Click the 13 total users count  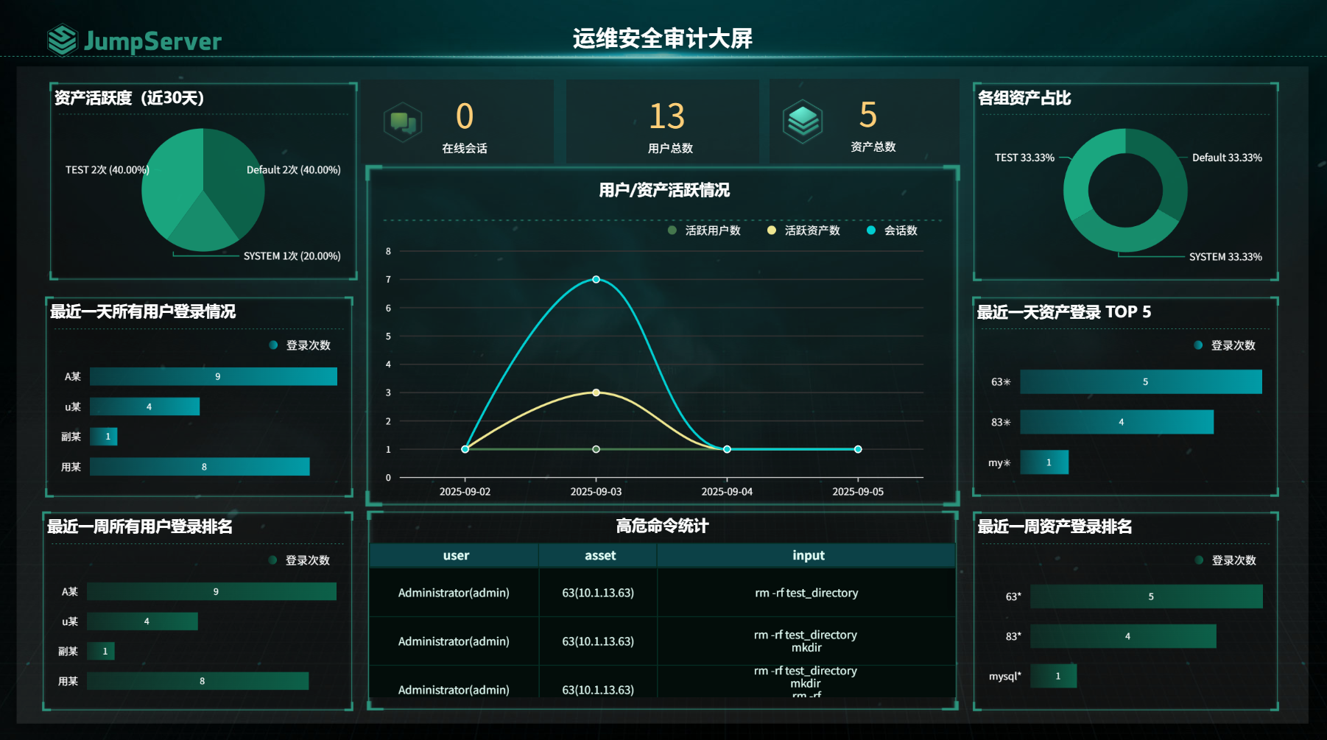(666, 116)
